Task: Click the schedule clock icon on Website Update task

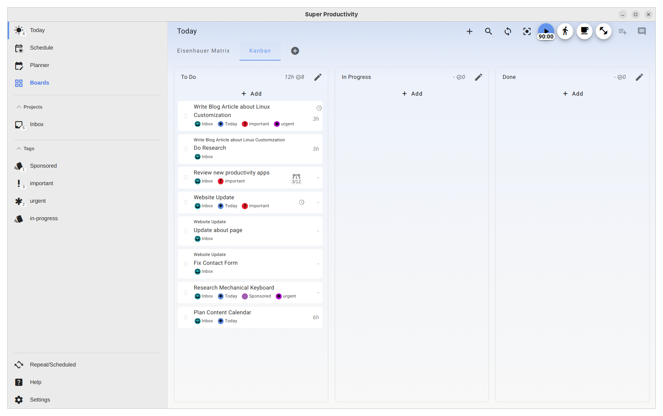Action: 302,203
